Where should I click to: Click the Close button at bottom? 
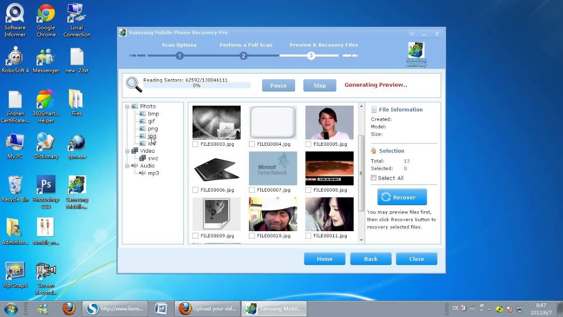417,259
